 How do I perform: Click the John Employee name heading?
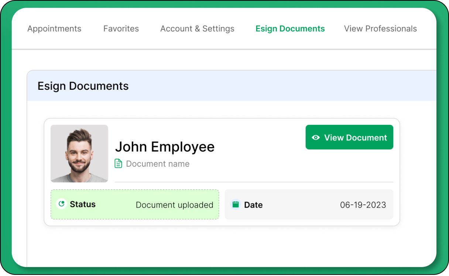click(165, 147)
